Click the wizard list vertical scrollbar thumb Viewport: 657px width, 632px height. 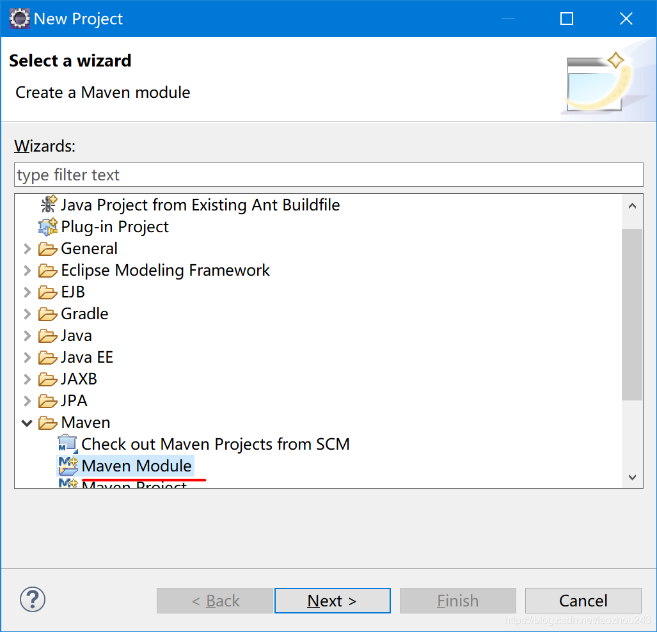point(632,314)
